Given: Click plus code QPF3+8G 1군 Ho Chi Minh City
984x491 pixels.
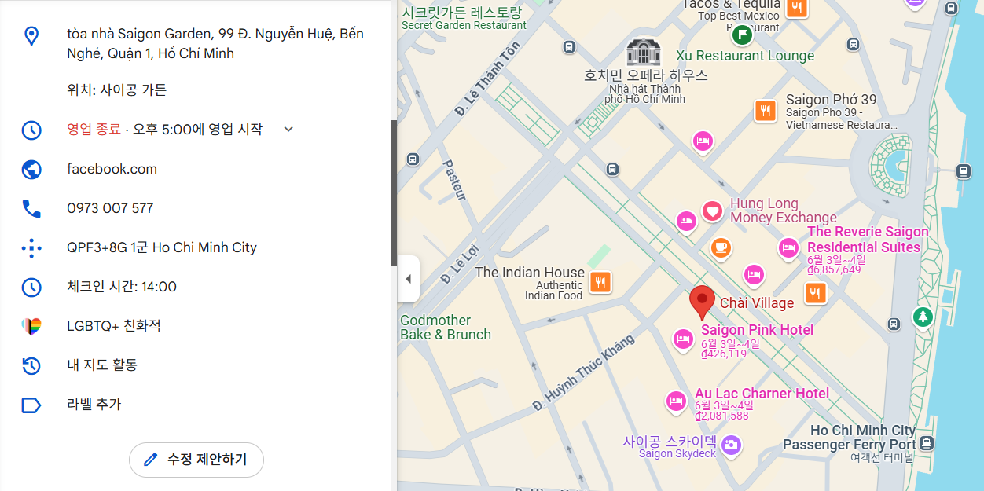Looking at the screenshot, I should click(x=162, y=247).
